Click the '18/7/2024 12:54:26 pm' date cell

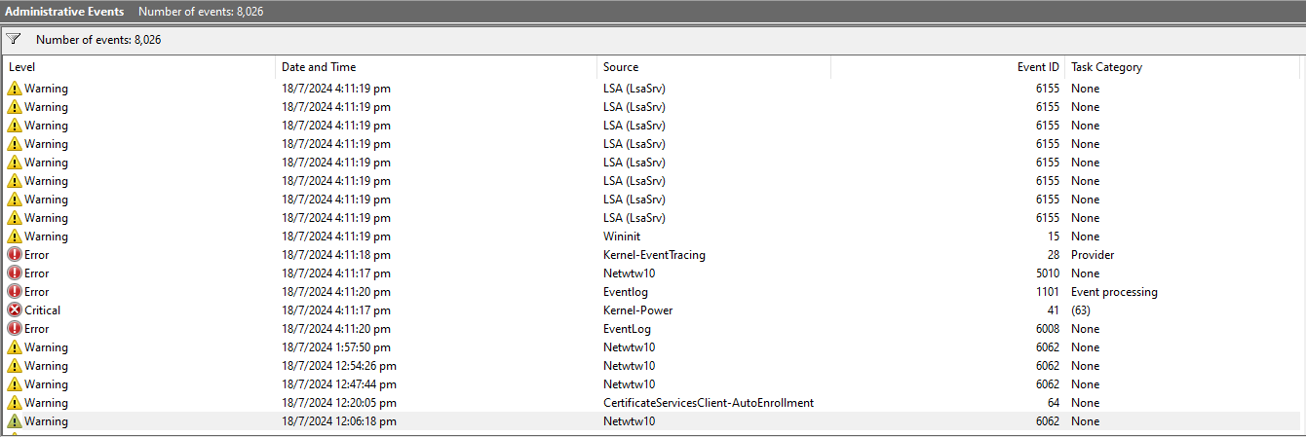(339, 366)
